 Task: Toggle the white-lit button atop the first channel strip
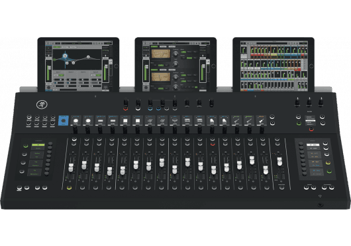74,140
